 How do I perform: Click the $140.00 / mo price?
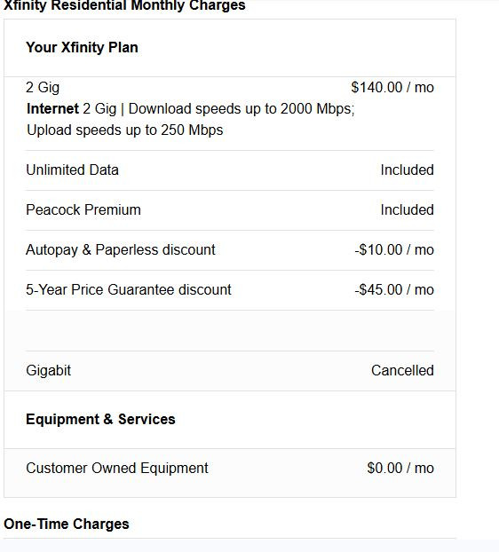click(392, 87)
